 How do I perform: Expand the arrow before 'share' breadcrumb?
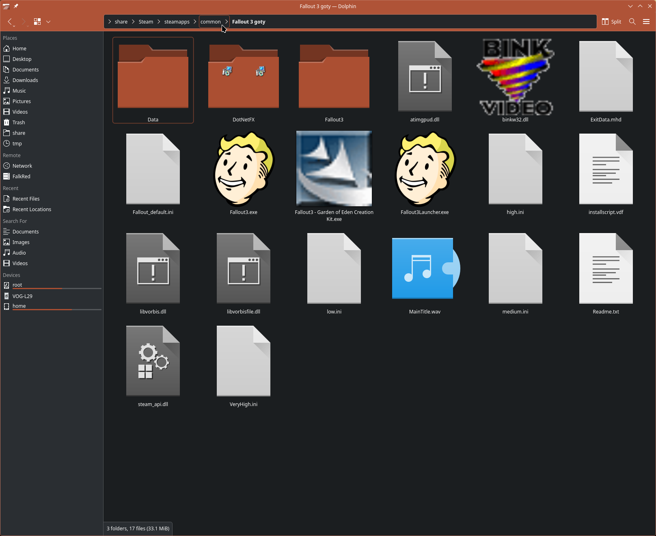tap(110, 22)
